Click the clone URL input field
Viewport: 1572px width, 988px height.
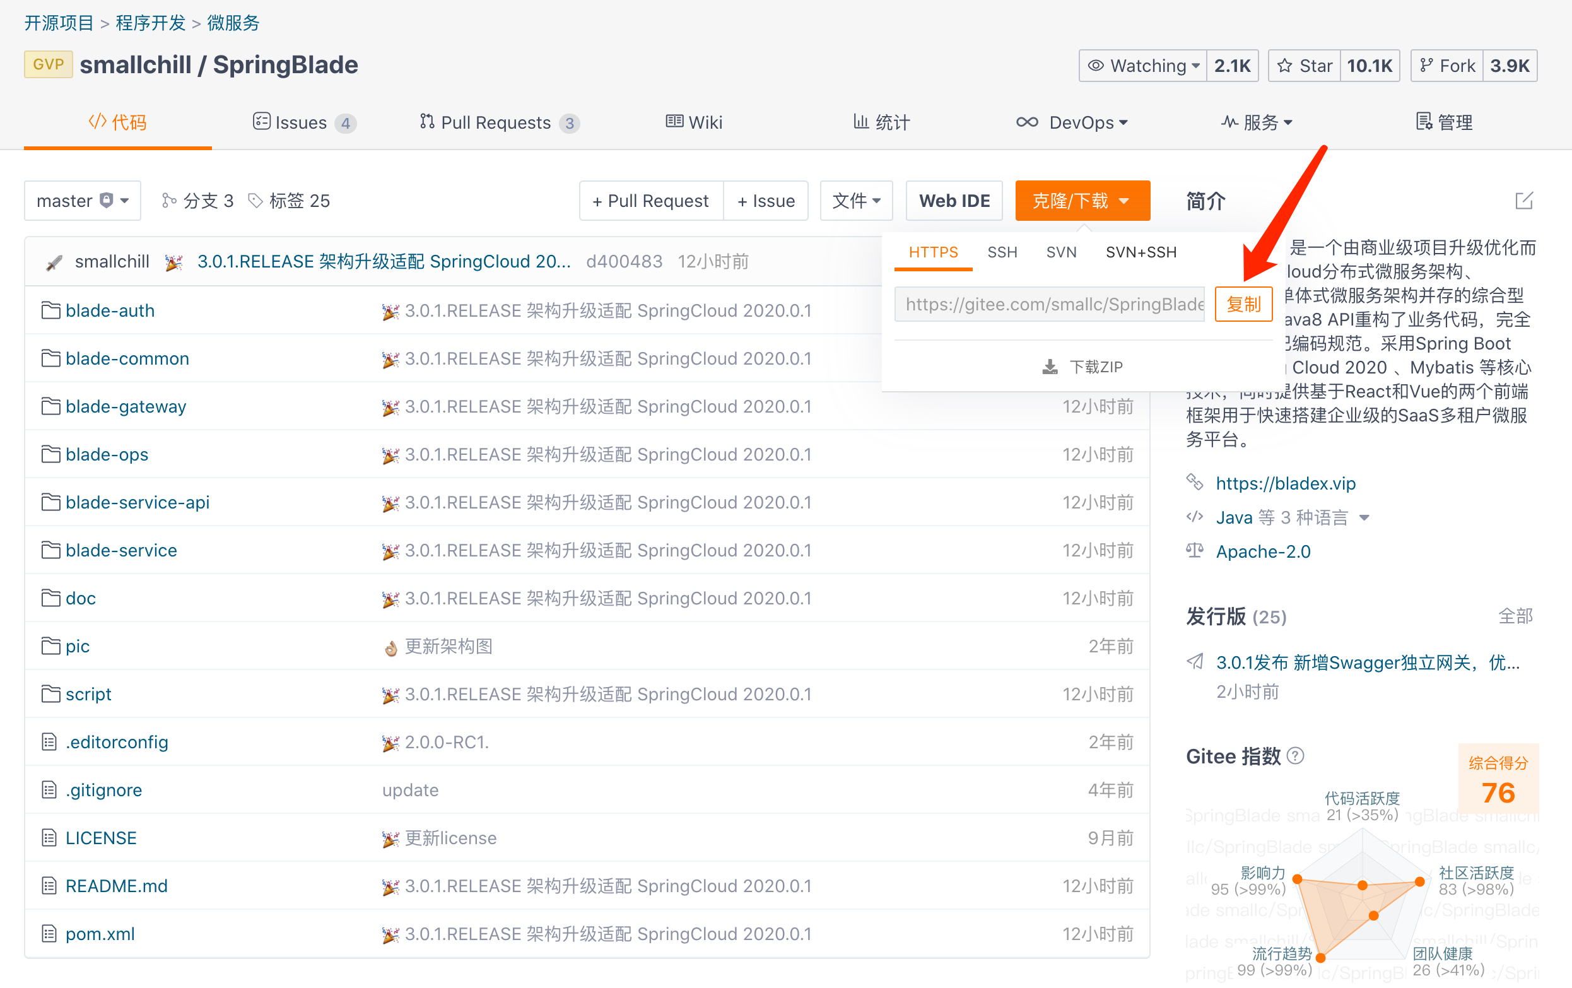1049,304
